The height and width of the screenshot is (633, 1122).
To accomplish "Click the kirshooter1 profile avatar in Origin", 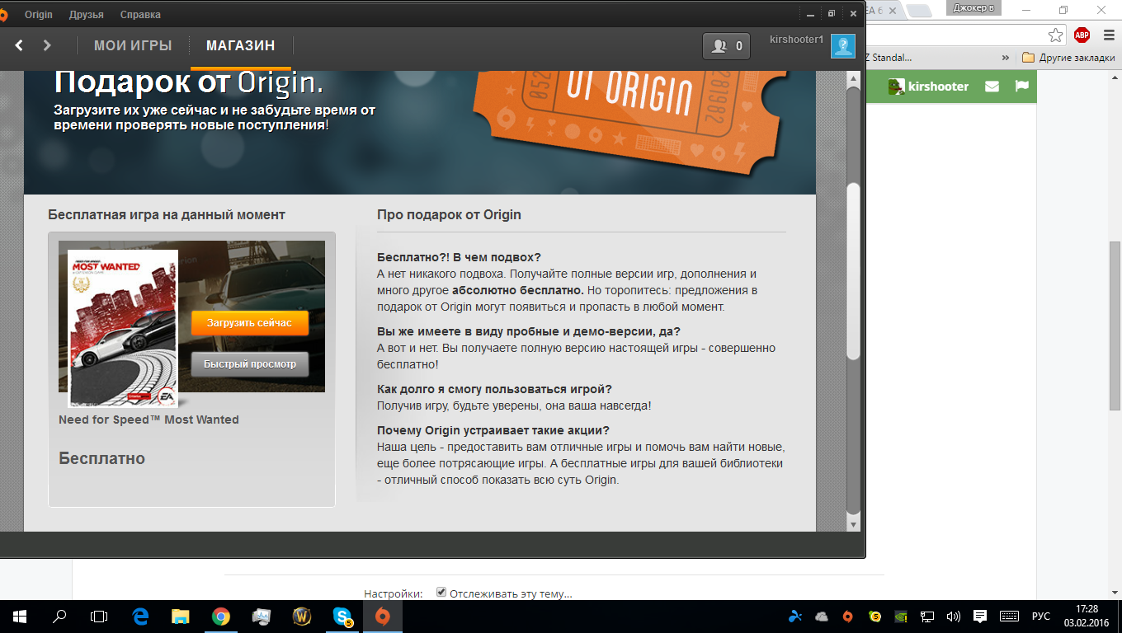I will [842, 46].
